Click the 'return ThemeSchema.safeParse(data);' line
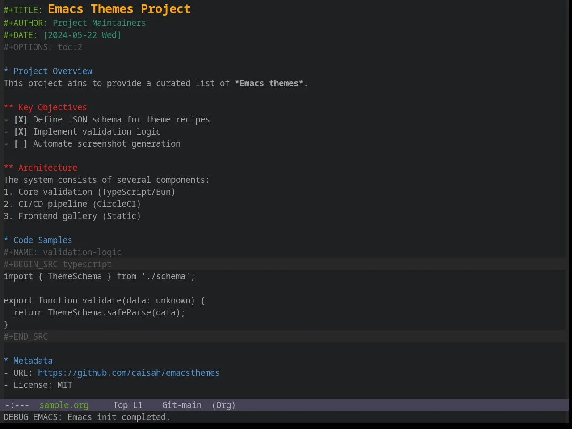This screenshot has width=572, height=429. point(99,313)
